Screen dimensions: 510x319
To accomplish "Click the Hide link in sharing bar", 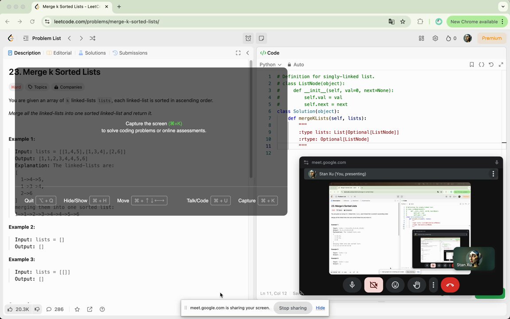I will tap(320, 308).
